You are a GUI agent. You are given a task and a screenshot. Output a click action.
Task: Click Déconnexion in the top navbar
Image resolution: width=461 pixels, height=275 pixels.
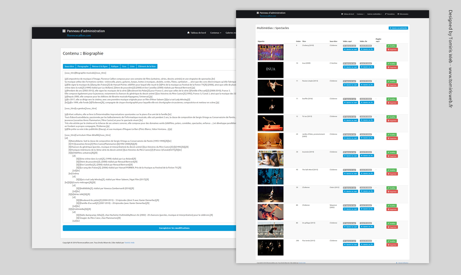(403, 14)
